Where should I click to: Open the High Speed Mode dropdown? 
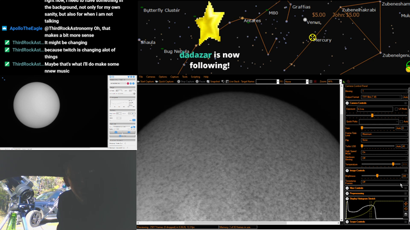pyautogui.click(x=384, y=152)
